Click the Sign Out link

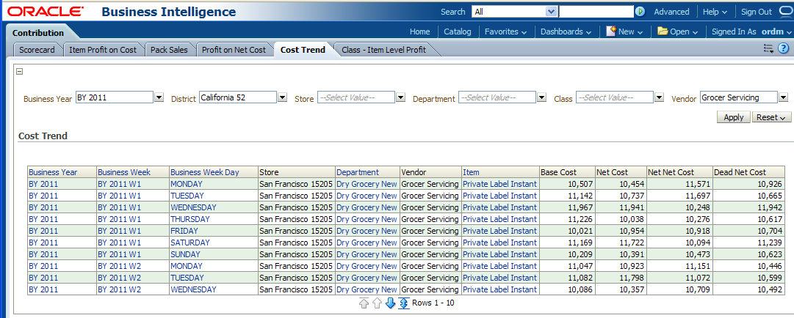pos(756,12)
